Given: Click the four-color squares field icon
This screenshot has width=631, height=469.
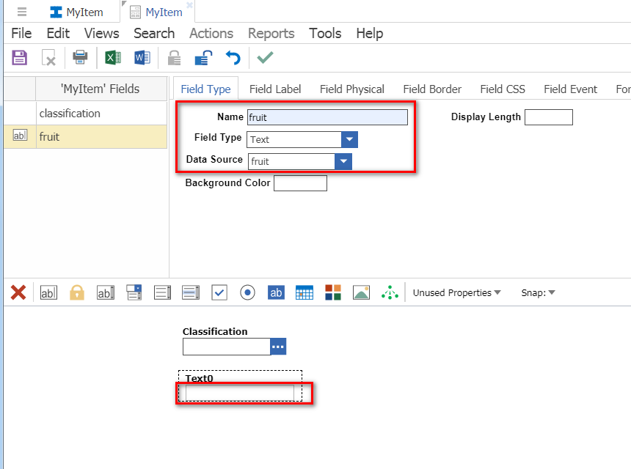Looking at the screenshot, I should pos(333,292).
